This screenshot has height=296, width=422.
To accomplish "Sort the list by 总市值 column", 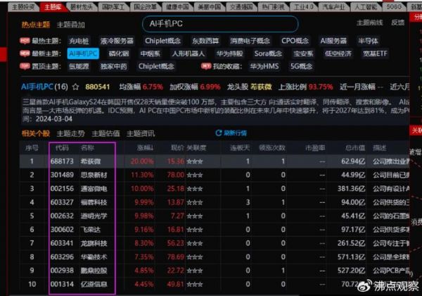I will (353, 148).
